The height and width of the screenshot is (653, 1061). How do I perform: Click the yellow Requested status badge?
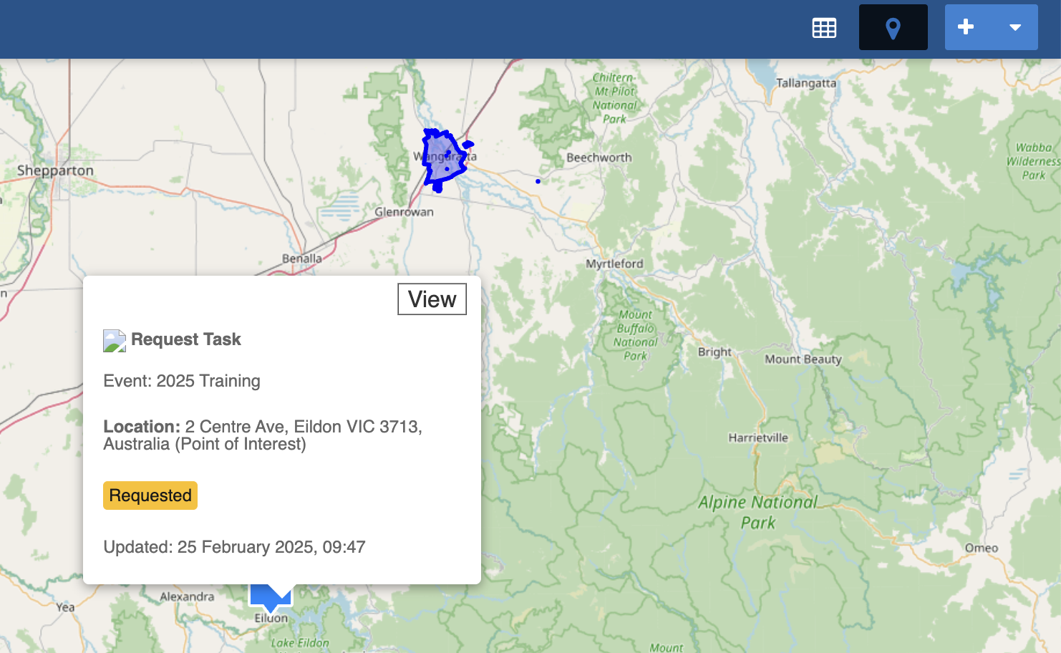pyautogui.click(x=150, y=495)
